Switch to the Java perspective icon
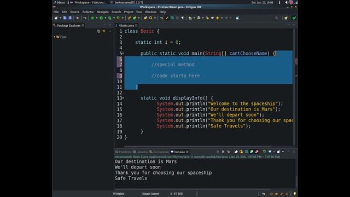This screenshot has height=197, width=350. coord(294,18)
